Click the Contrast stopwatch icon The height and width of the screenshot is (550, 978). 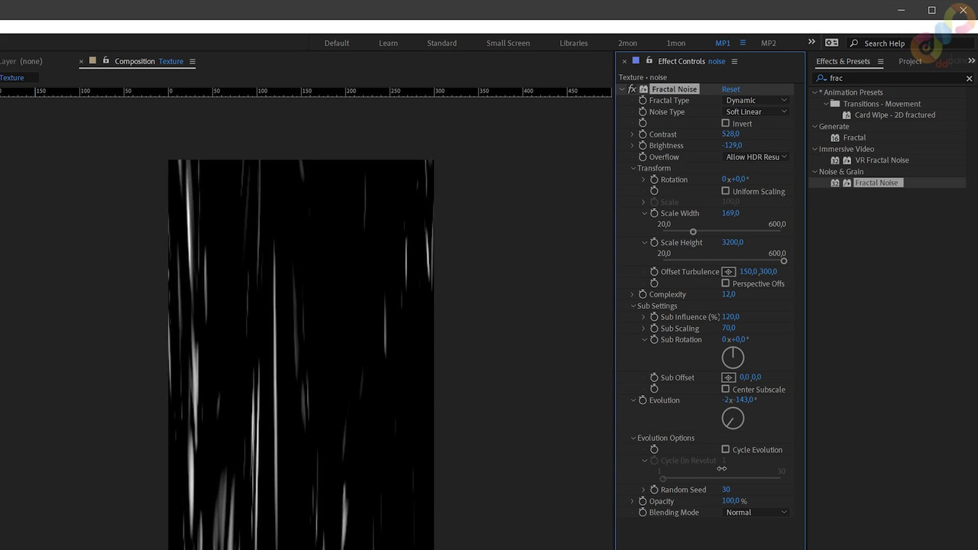pos(643,134)
